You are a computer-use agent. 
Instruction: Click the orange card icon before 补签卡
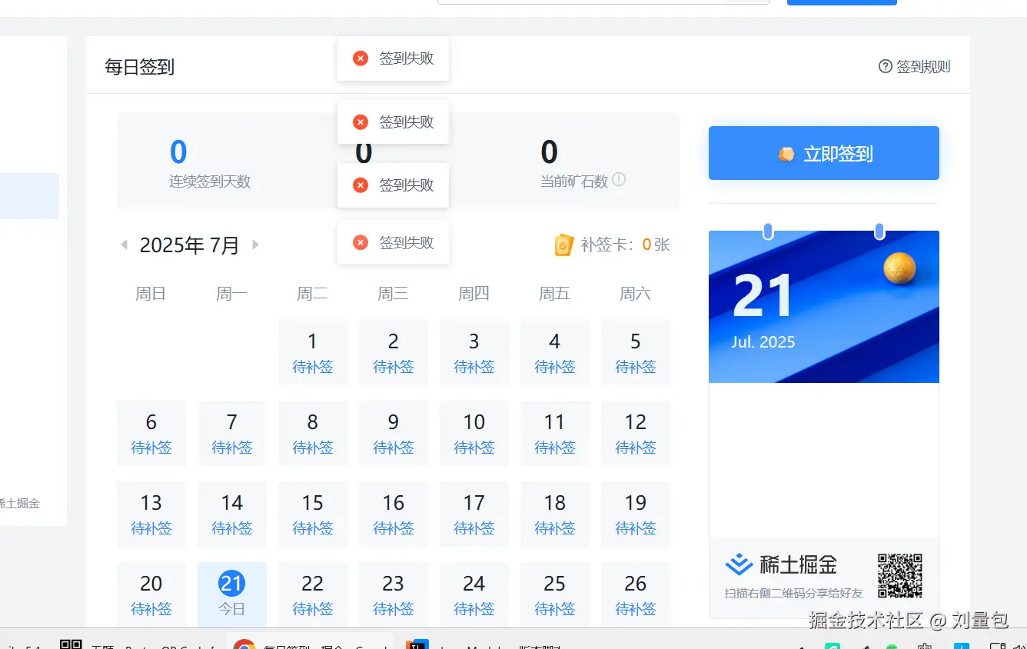[564, 245]
